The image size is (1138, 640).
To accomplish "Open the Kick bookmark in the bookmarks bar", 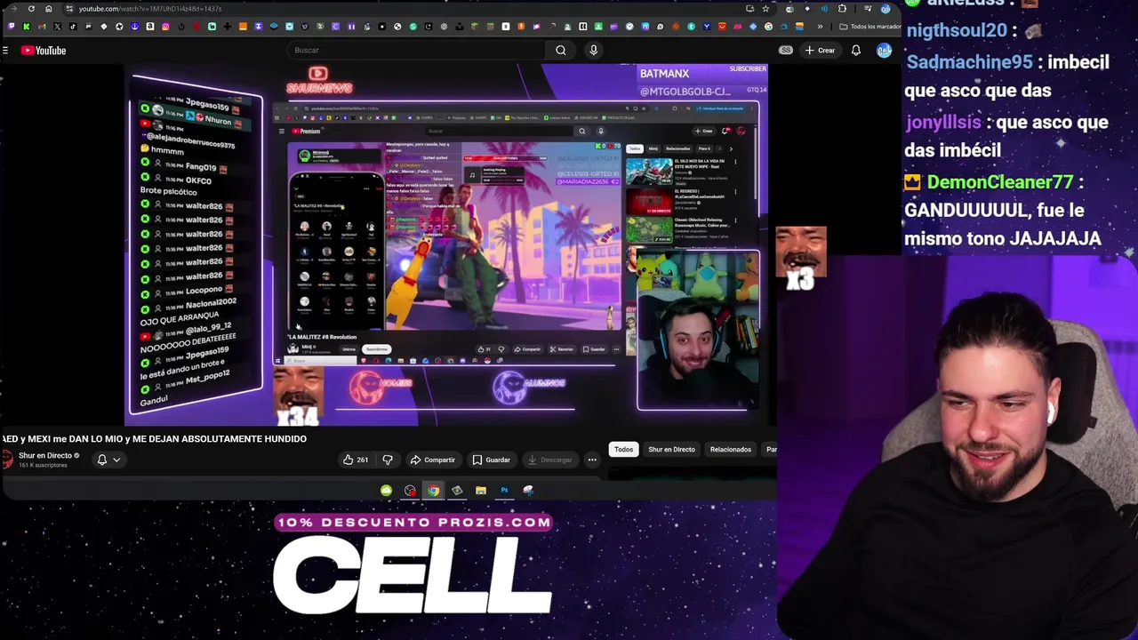I will (x=27, y=27).
